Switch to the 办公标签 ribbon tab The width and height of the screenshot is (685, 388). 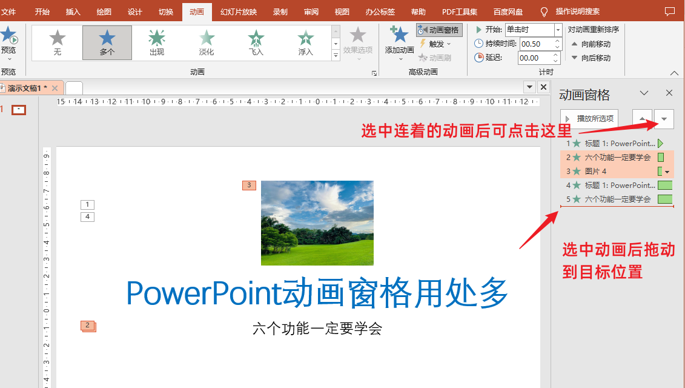click(380, 12)
